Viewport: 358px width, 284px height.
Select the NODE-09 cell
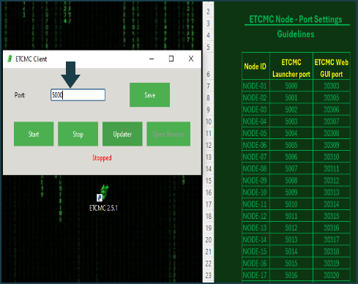click(x=256, y=181)
